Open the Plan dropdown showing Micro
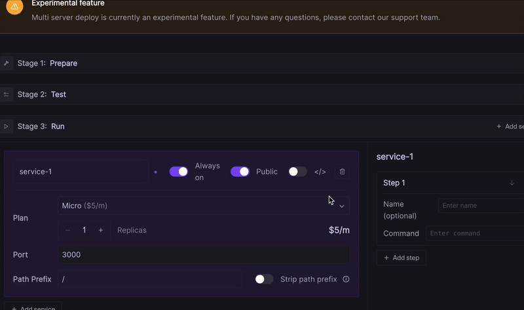This screenshot has height=310, width=524. (203, 206)
